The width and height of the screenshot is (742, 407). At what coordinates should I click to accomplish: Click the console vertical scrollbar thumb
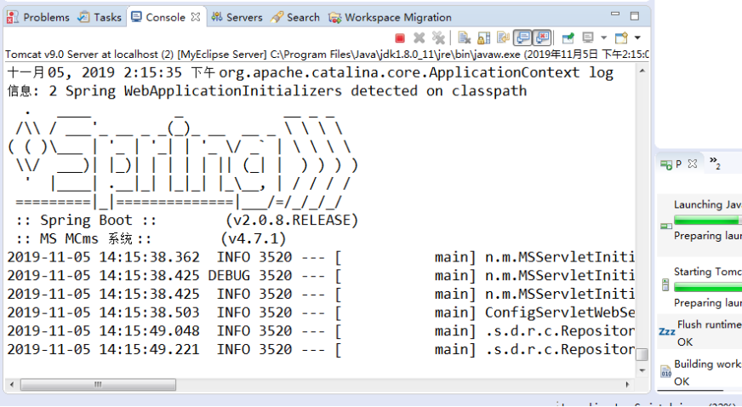coord(642,354)
